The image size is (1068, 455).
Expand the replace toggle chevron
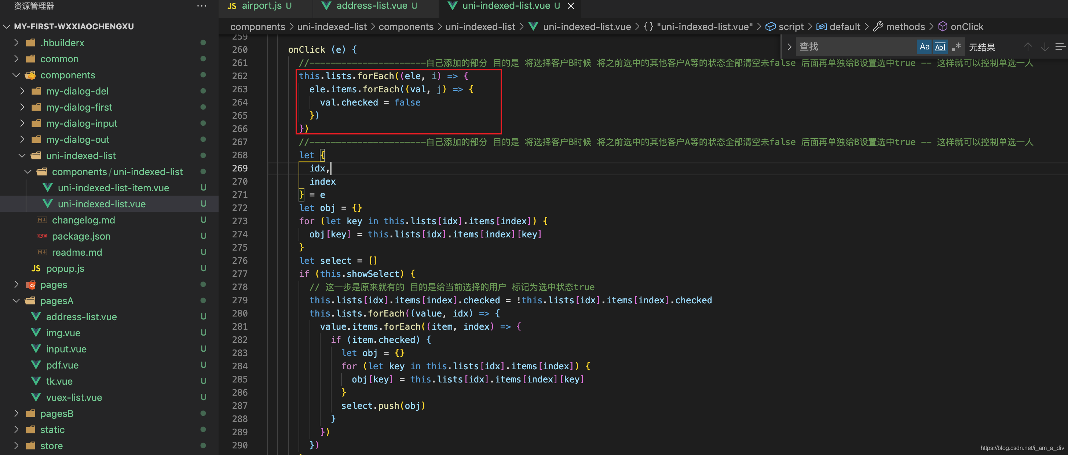pyautogui.click(x=789, y=47)
